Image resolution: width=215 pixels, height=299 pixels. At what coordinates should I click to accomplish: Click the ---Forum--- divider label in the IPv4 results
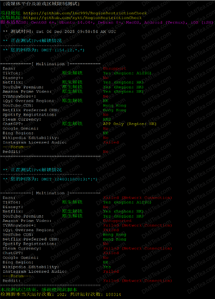point(17,147)
